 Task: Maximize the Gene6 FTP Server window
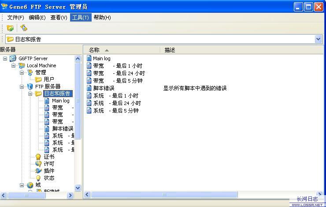pos(308,7)
